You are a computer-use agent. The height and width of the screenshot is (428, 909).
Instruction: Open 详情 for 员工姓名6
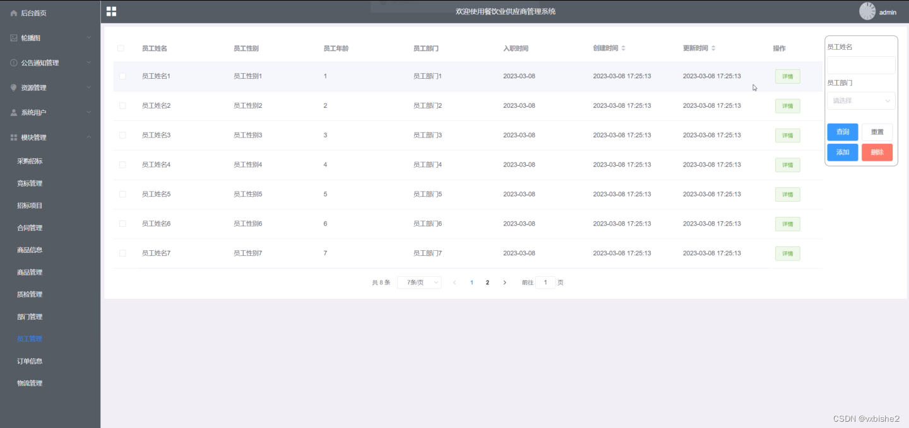click(788, 224)
